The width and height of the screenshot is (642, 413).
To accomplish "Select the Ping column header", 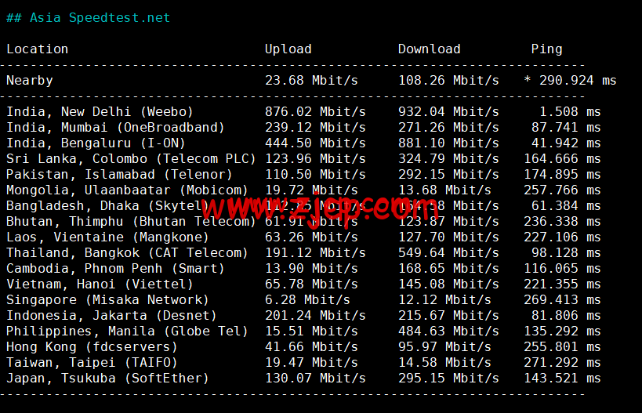I will pyautogui.click(x=546, y=49).
